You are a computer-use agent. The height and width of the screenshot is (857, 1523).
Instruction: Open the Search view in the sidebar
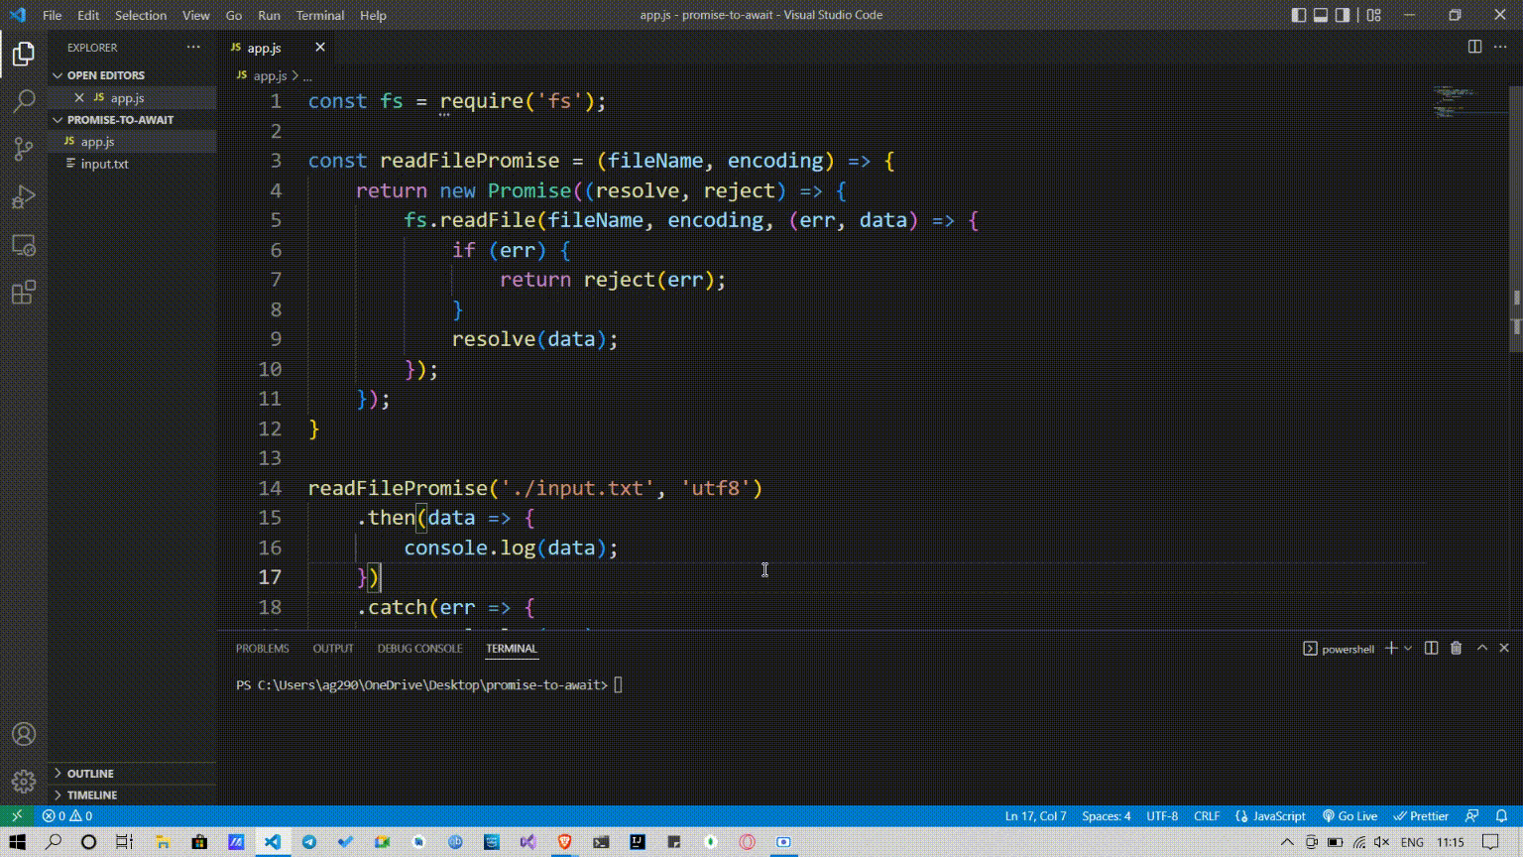23,99
